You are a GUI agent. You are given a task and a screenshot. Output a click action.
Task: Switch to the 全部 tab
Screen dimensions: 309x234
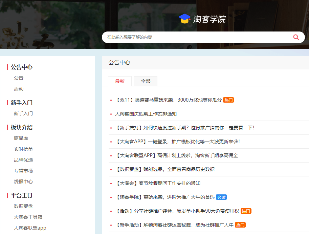146,81
